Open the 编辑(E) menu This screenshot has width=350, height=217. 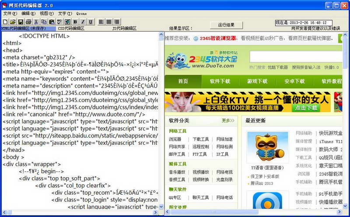pyautogui.click(x=28, y=14)
